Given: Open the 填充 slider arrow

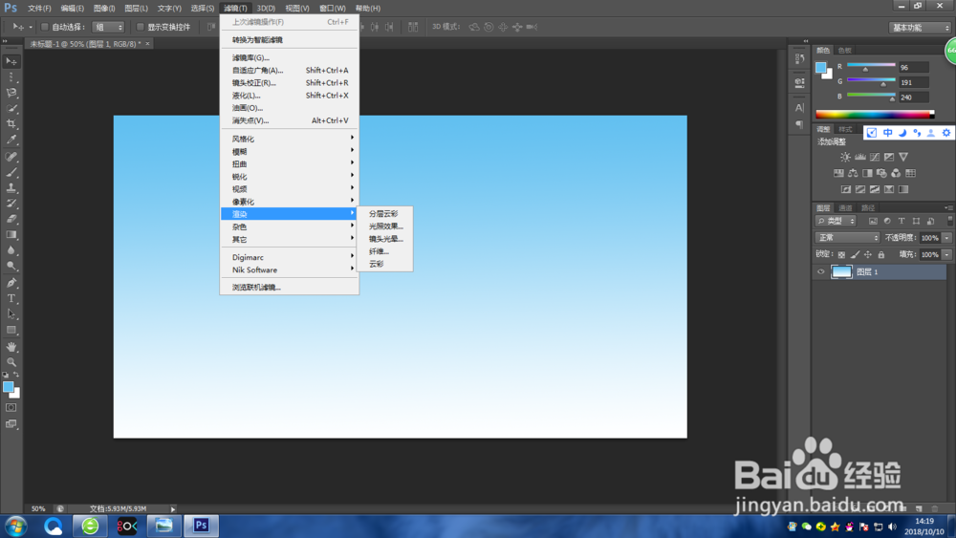Looking at the screenshot, I should click(946, 255).
